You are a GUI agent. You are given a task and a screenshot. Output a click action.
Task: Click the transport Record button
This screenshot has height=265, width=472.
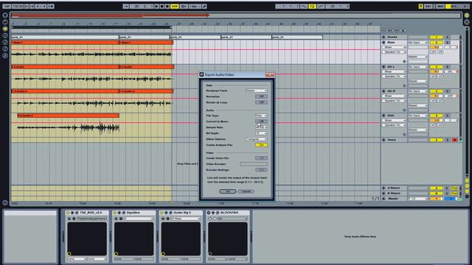pos(167,7)
